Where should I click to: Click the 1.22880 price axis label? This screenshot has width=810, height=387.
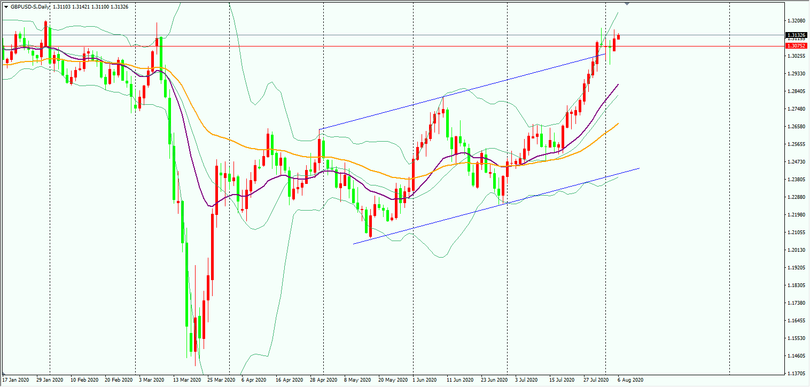(796, 197)
